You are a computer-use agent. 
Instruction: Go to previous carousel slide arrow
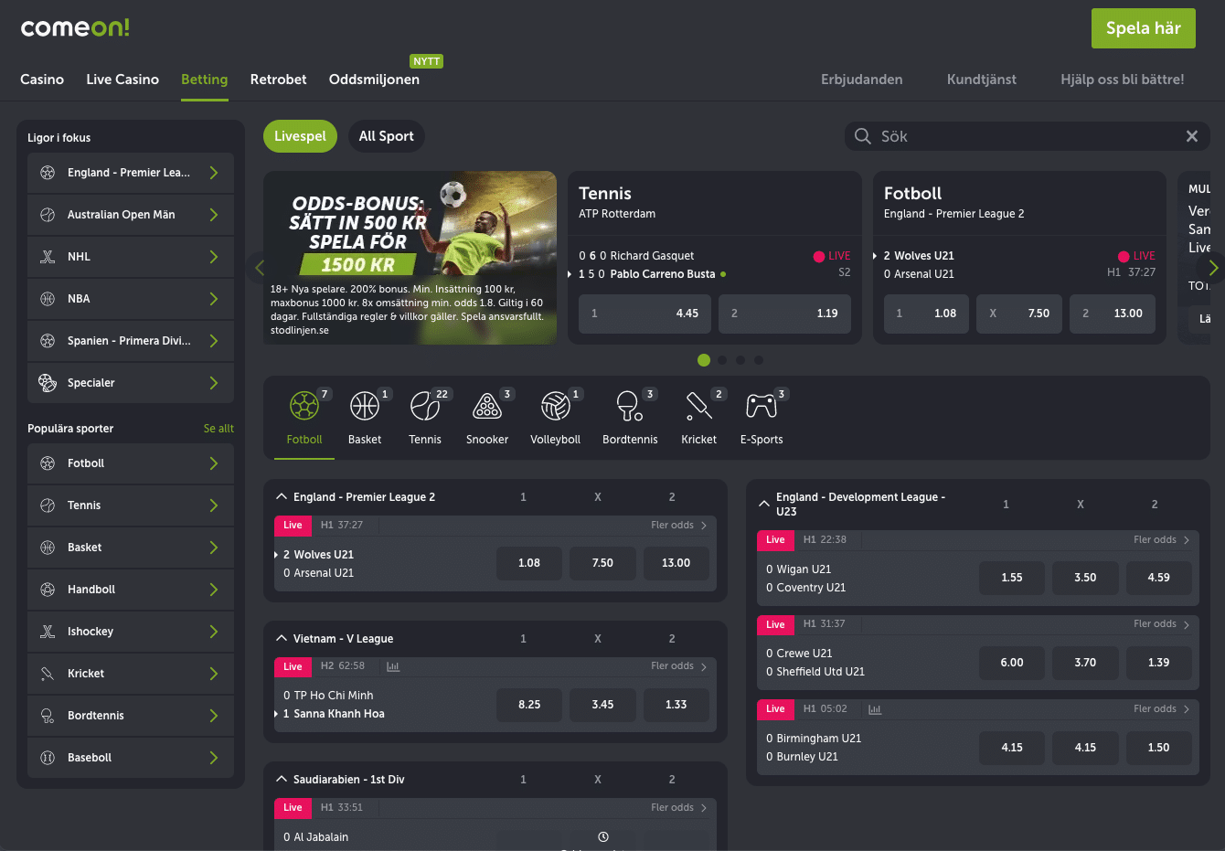[260, 268]
